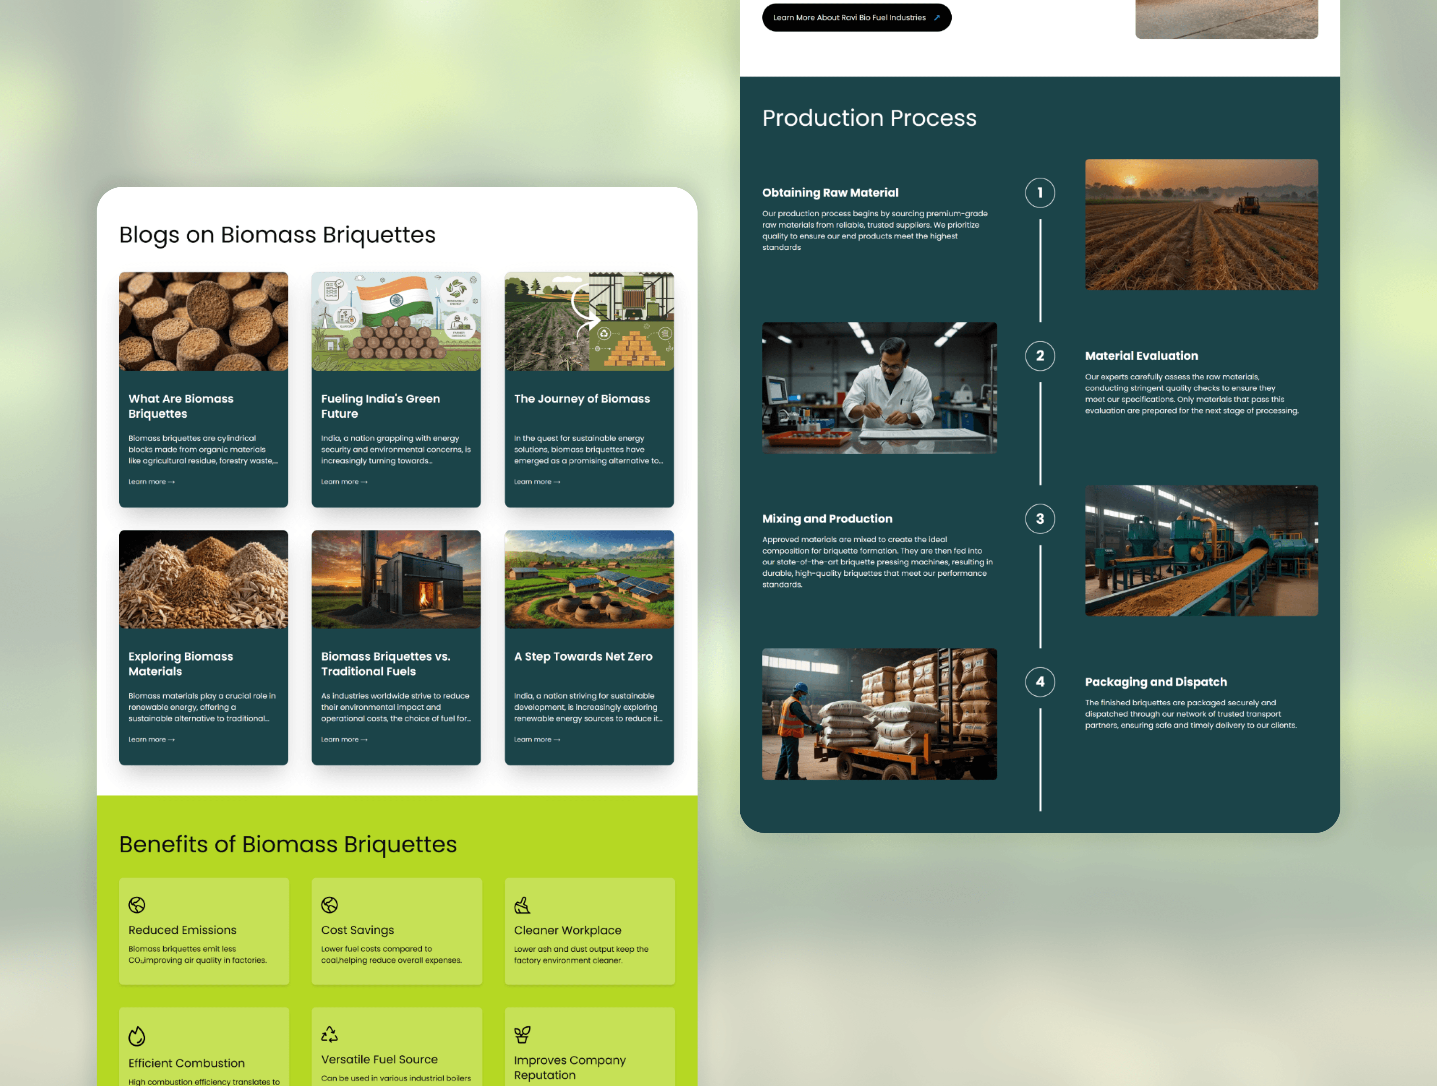
Task: Open Learn more under What Are Biomass Briquettes
Action: pyautogui.click(x=151, y=482)
